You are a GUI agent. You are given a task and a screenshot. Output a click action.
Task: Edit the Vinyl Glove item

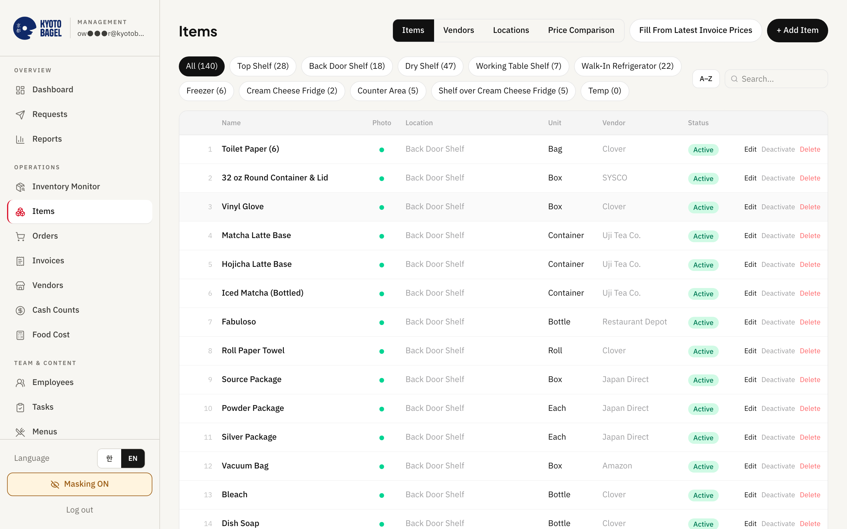[750, 207]
